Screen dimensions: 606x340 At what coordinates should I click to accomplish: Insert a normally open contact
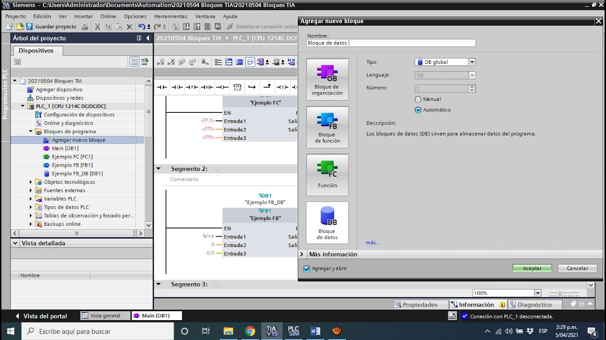click(162, 87)
